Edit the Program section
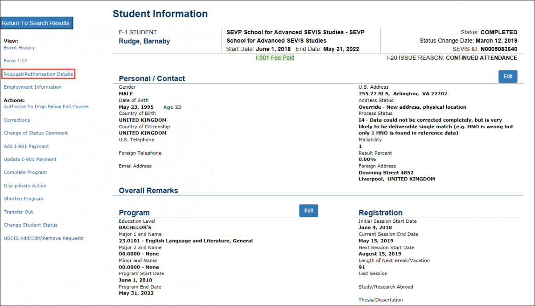The width and height of the screenshot is (535, 306). point(309,211)
